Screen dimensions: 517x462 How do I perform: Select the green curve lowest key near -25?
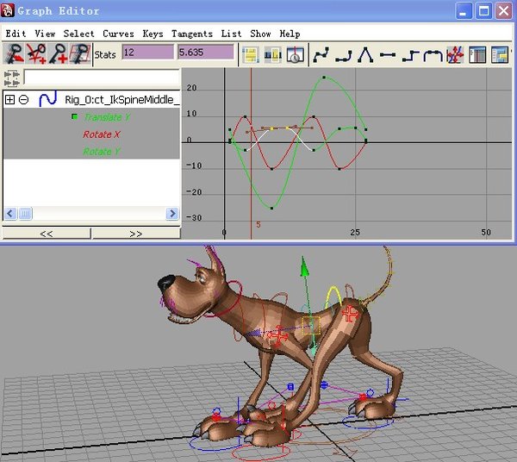tap(271, 208)
